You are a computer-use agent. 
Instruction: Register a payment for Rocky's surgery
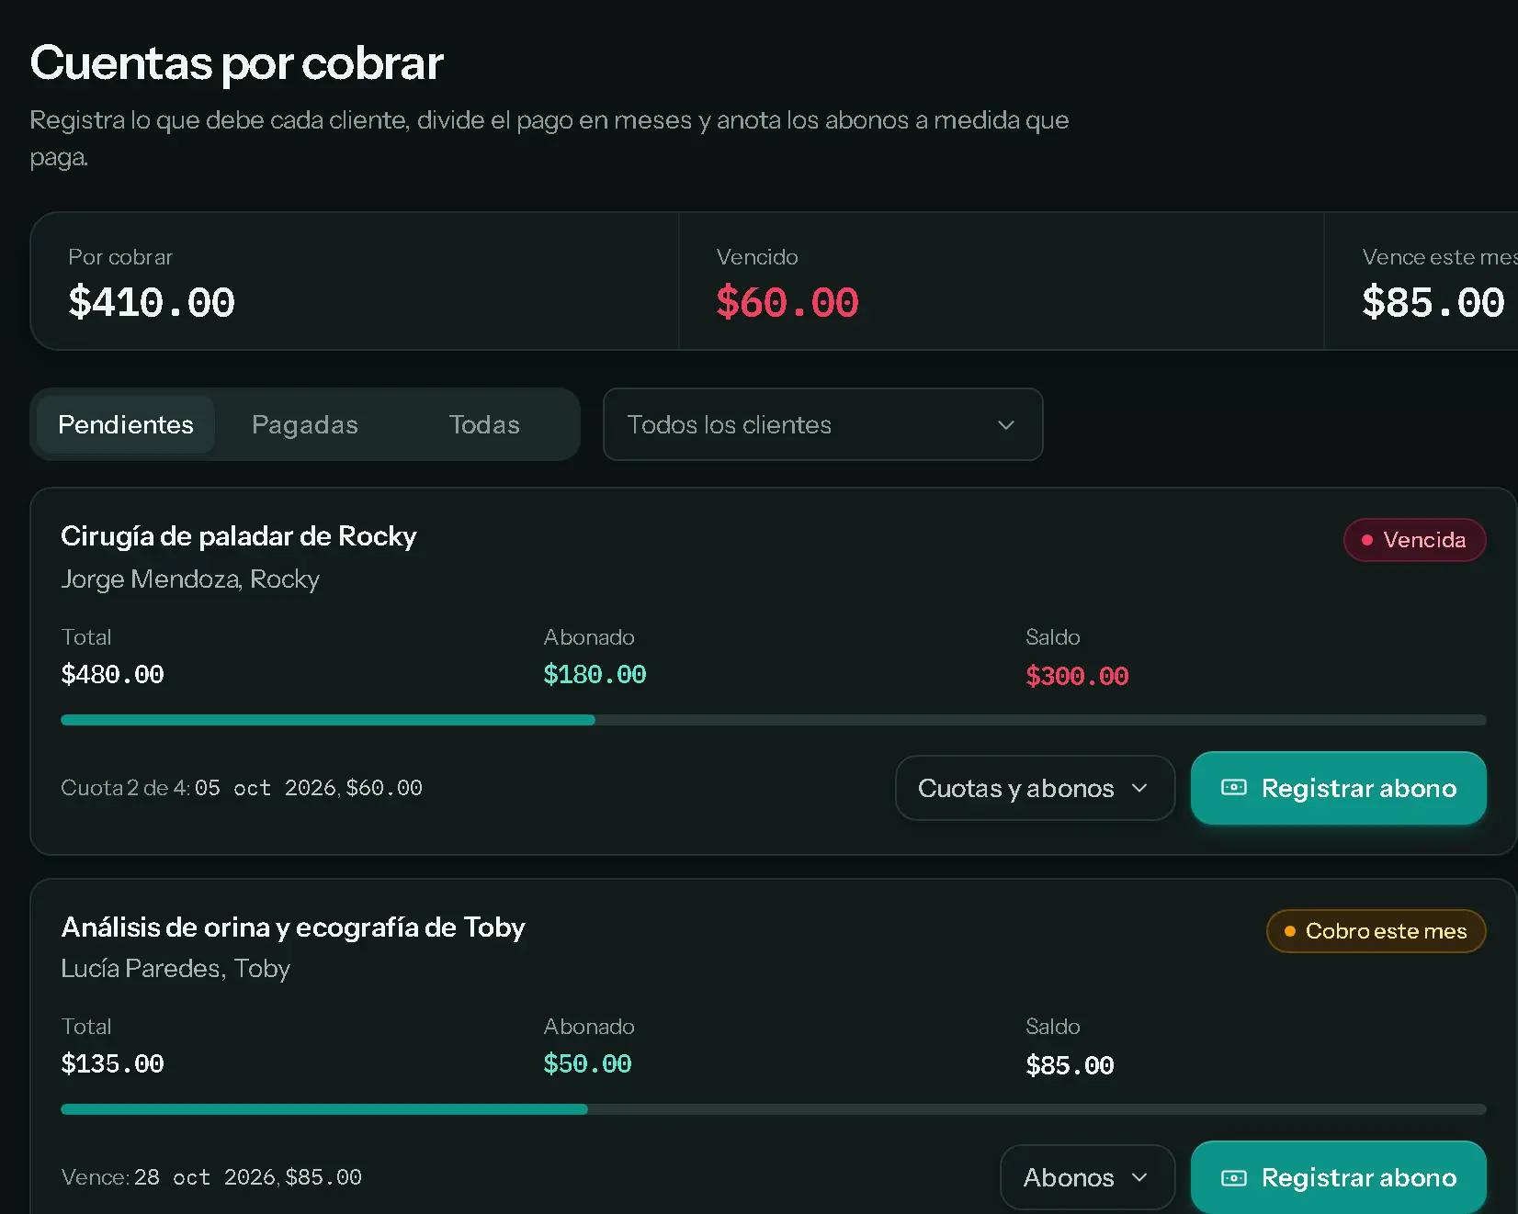(1338, 788)
